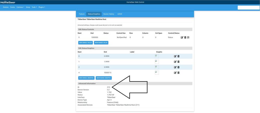Viewport: 260px width, 113px height.
Task: Delete the 0 to 1000000 status control
Action: pyautogui.click(x=185, y=37)
